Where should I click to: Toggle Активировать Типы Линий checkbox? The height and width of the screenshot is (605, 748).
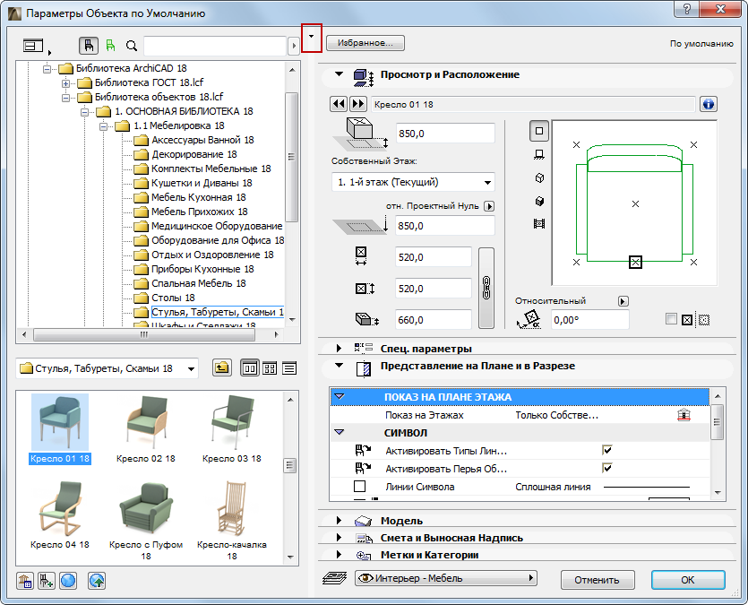(x=607, y=451)
